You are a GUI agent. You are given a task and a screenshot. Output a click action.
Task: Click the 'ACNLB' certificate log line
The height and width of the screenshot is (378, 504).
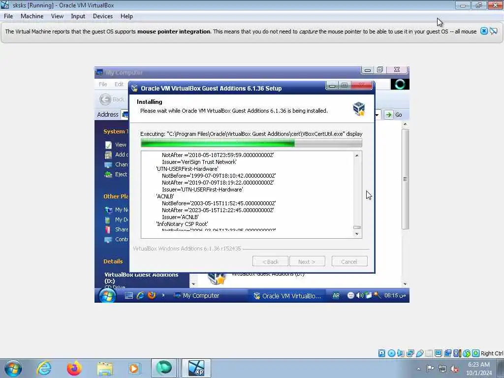click(165, 196)
